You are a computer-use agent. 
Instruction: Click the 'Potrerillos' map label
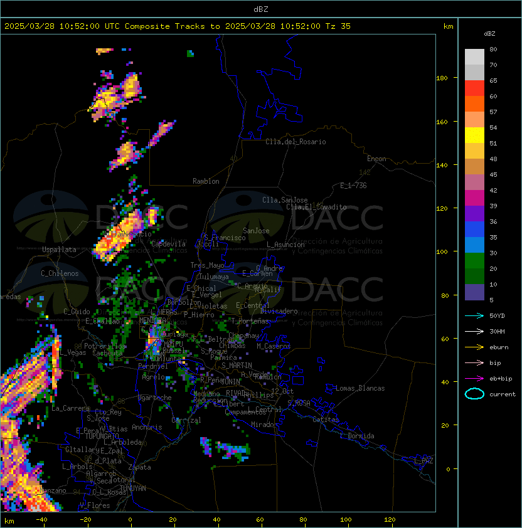pyautogui.click(x=105, y=346)
